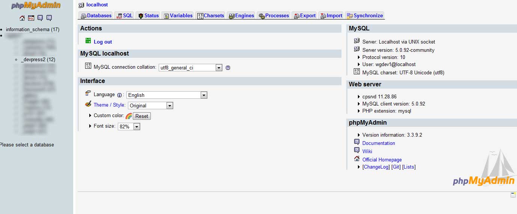Image resolution: width=517 pixels, height=214 pixels.
Task: Open the SQL documentation icon in the sidebar
Action: (49, 18)
